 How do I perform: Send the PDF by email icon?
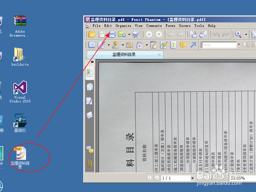(x=122, y=34)
